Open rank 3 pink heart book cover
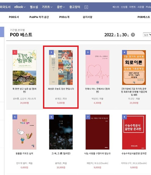 [x=98, y=68]
